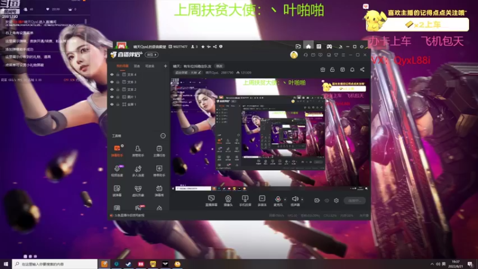Toggle the lock on 文本 3 layer

[x=118, y=82]
